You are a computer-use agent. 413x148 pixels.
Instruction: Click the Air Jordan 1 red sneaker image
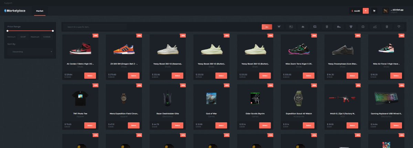point(80,48)
